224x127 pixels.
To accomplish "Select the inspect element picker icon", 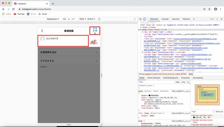I will (x=140, y=19).
